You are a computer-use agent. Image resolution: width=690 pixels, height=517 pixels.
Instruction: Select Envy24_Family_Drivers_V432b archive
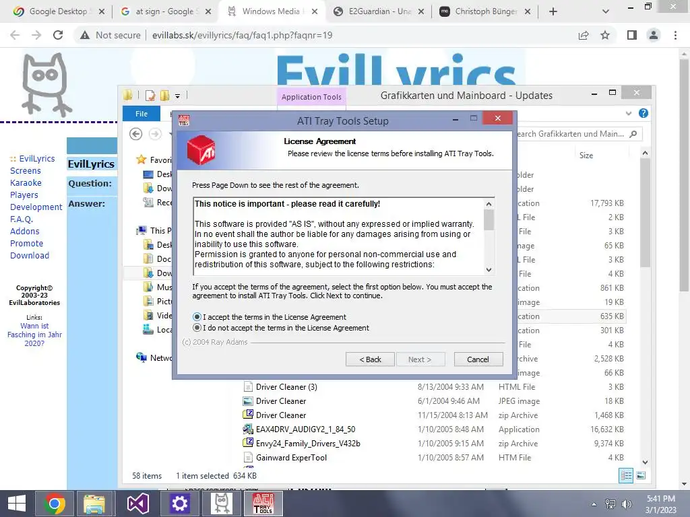coord(308,443)
